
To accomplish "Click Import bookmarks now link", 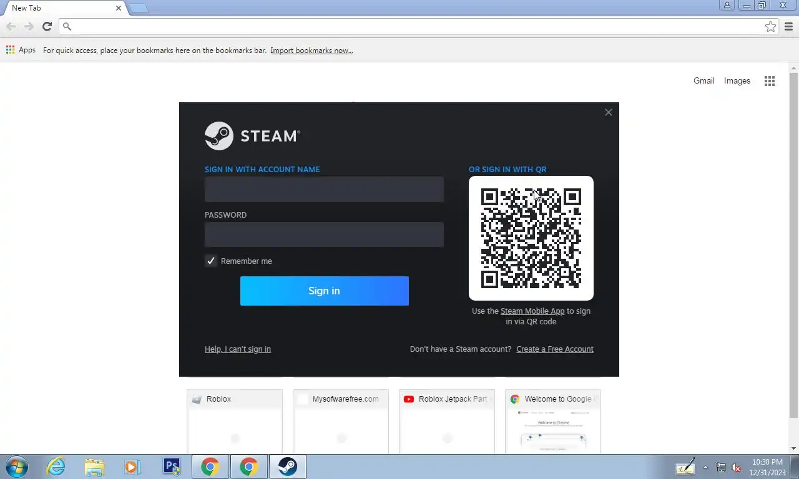I will (x=311, y=51).
